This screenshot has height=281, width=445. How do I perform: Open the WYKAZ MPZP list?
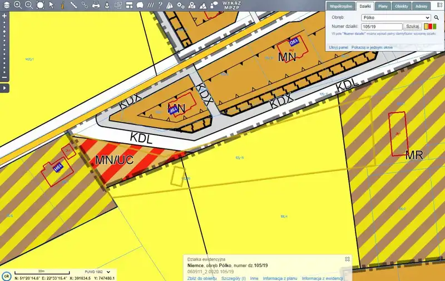point(231,5)
